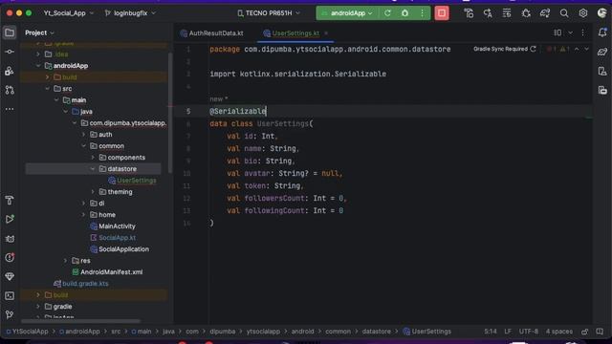This screenshot has width=612, height=344.
Task: Switch to the AuthResultData.kt tab
Action: (212, 33)
